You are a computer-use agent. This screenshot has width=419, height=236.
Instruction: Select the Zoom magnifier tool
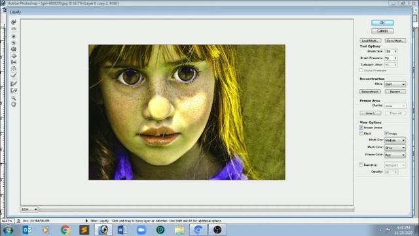pyautogui.click(x=14, y=98)
